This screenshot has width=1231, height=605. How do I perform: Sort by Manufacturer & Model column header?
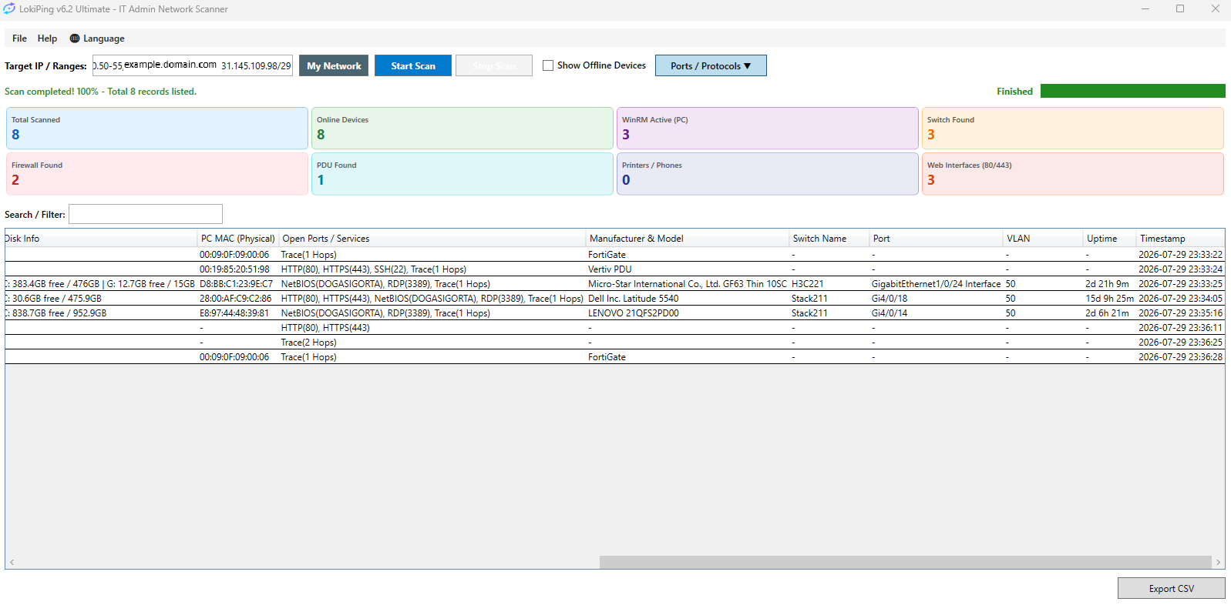tap(688, 239)
